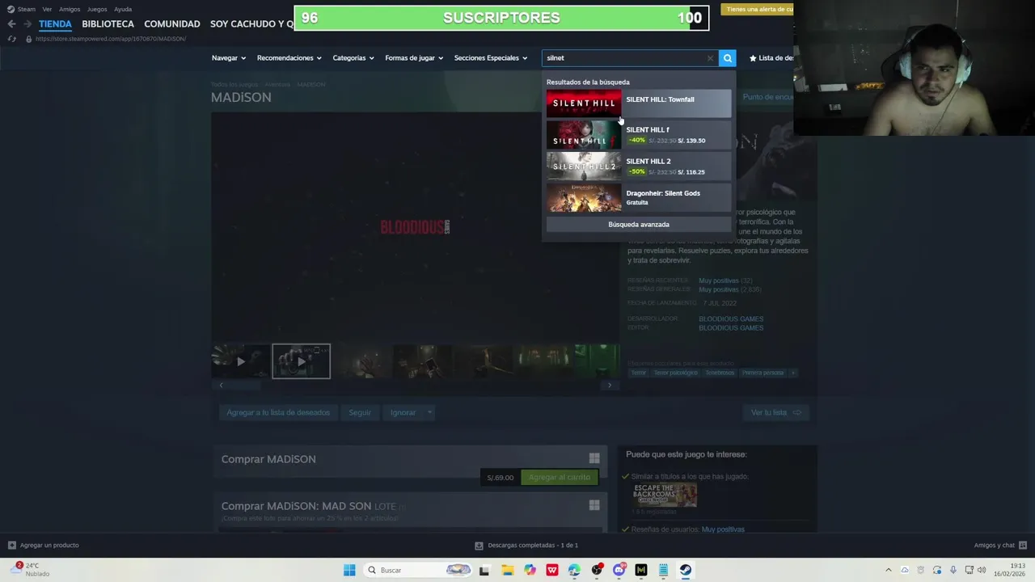Viewport: 1035px width, 582px height.
Task: Select SILENT HILL 2 search result
Action: (x=639, y=166)
